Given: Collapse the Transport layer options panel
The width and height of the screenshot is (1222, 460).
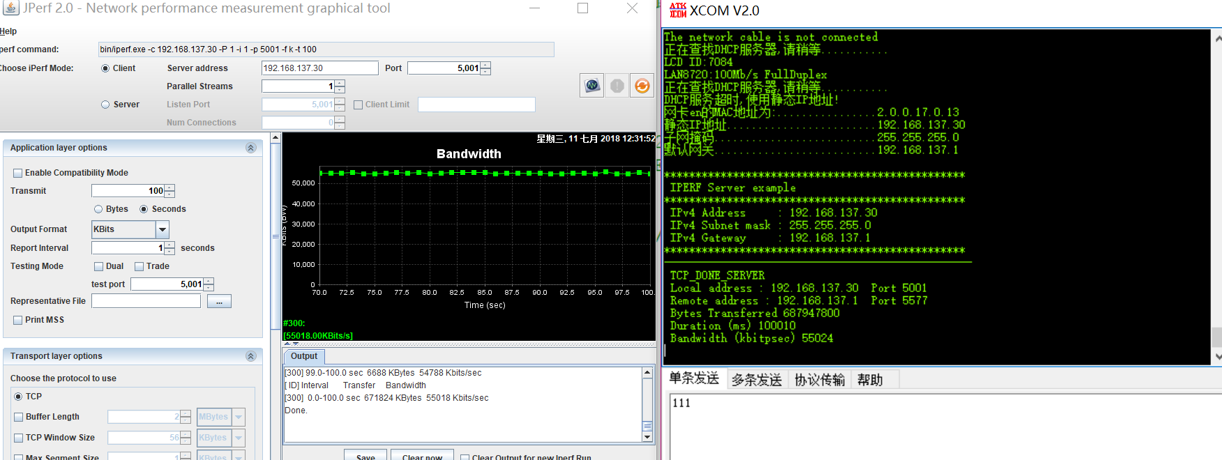Looking at the screenshot, I should pyautogui.click(x=251, y=356).
